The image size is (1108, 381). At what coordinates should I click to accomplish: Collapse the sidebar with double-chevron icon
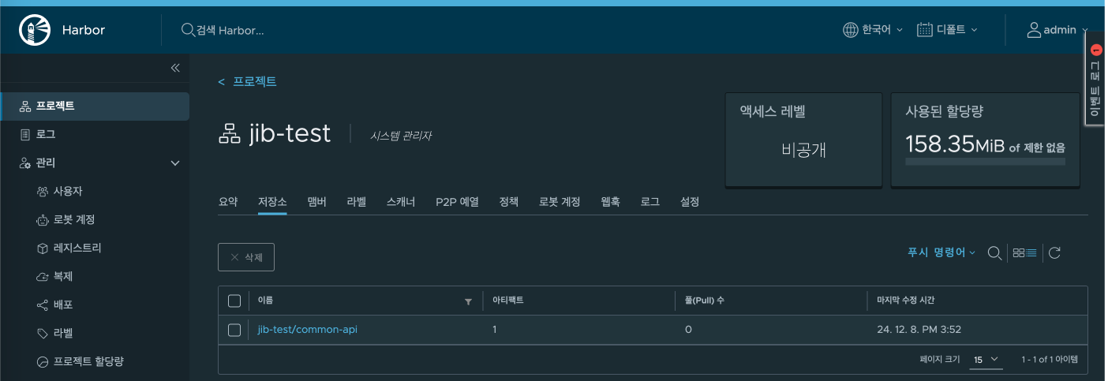click(175, 69)
